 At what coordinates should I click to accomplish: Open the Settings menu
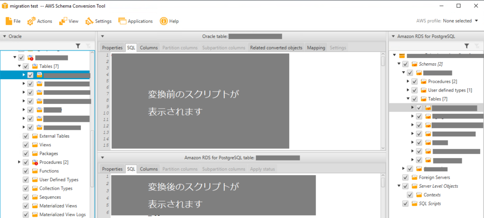[x=98, y=21]
